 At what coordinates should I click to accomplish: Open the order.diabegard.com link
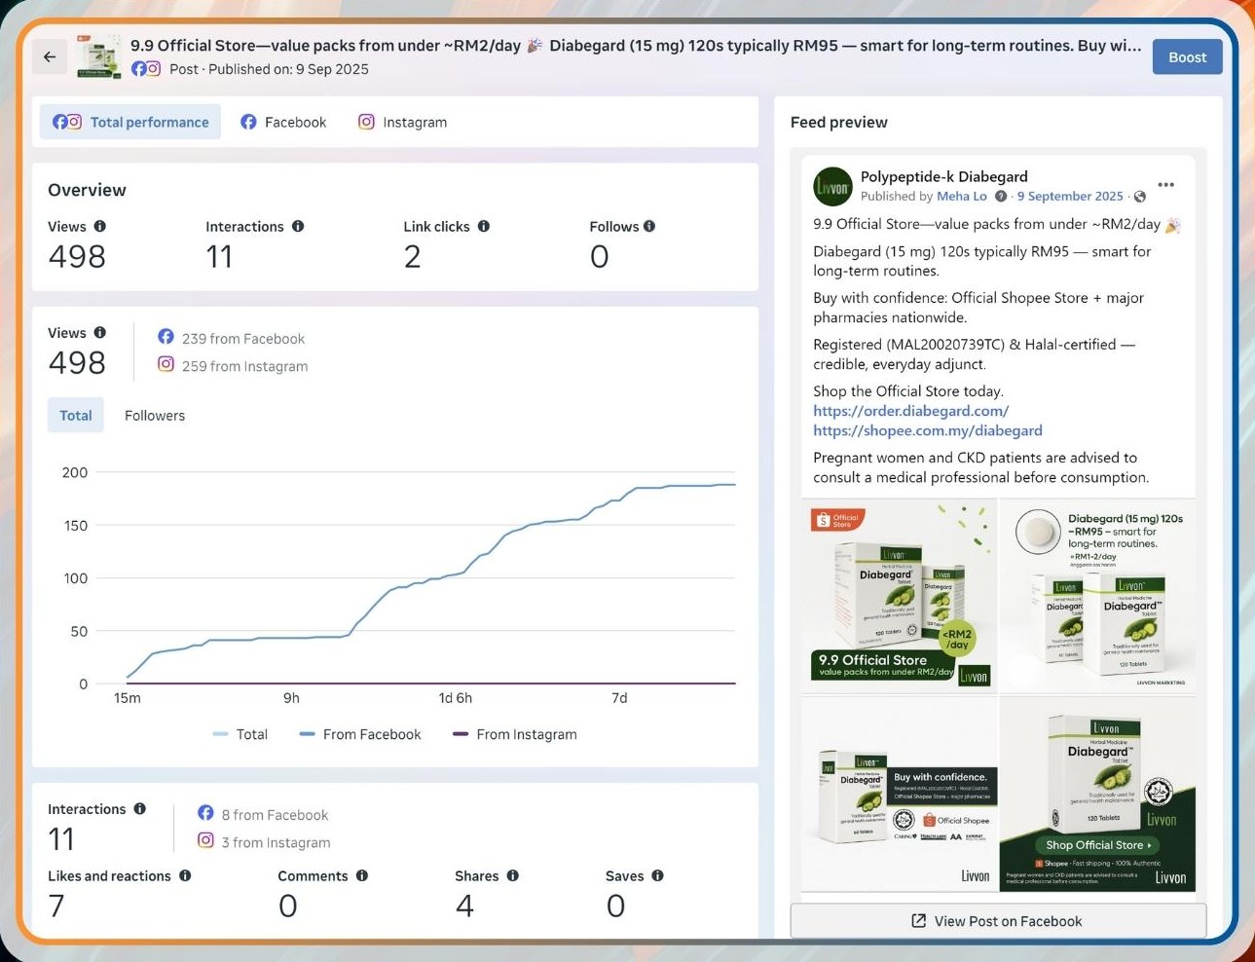(x=910, y=411)
